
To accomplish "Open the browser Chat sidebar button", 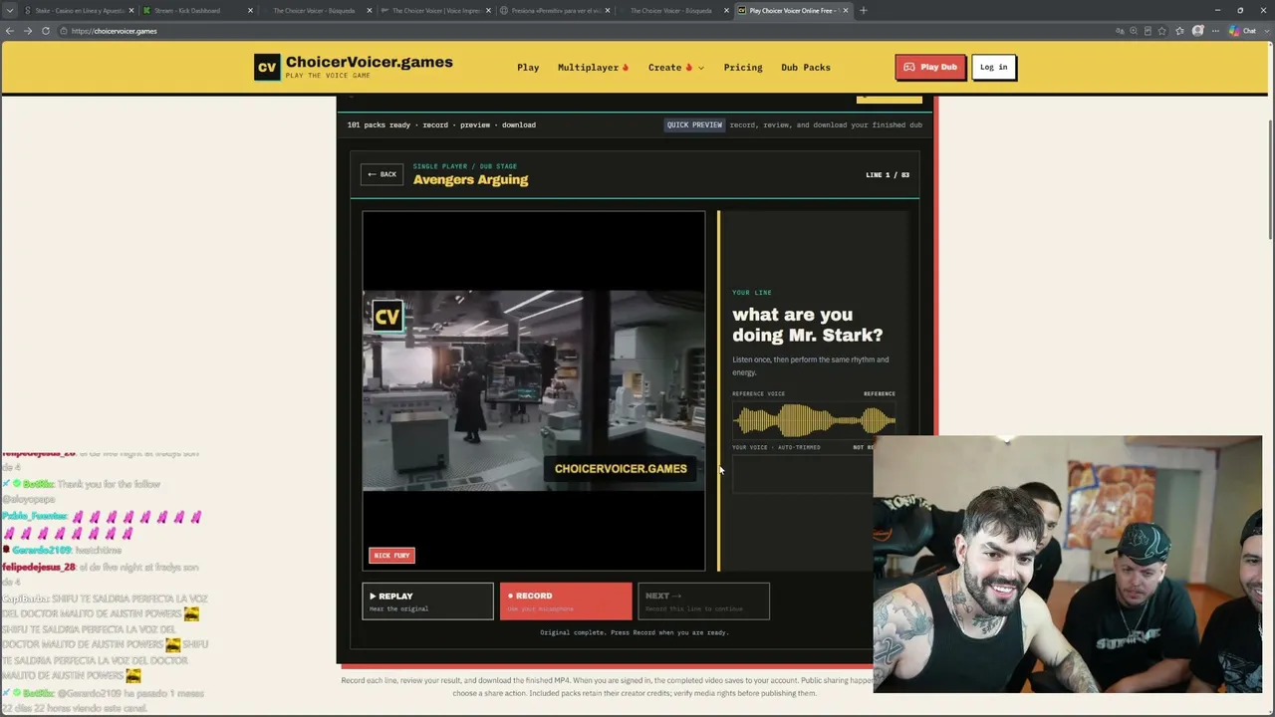I will pos(1243,31).
